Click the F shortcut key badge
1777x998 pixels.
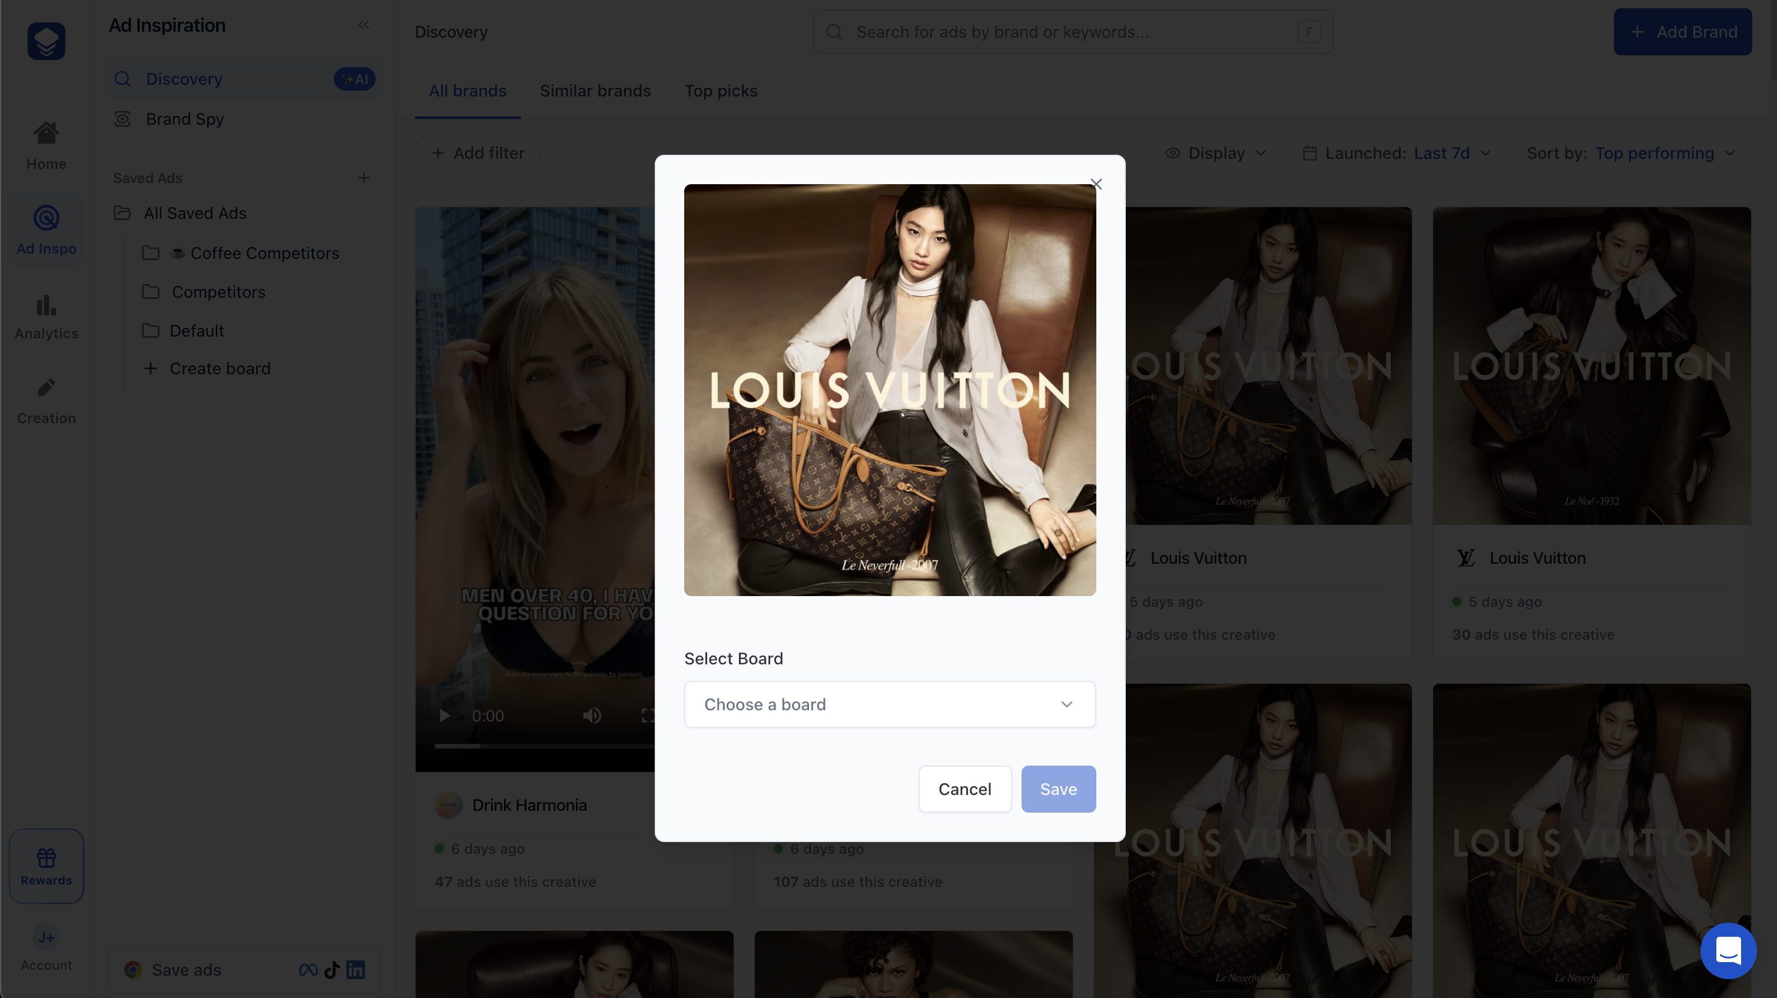[1309, 32]
